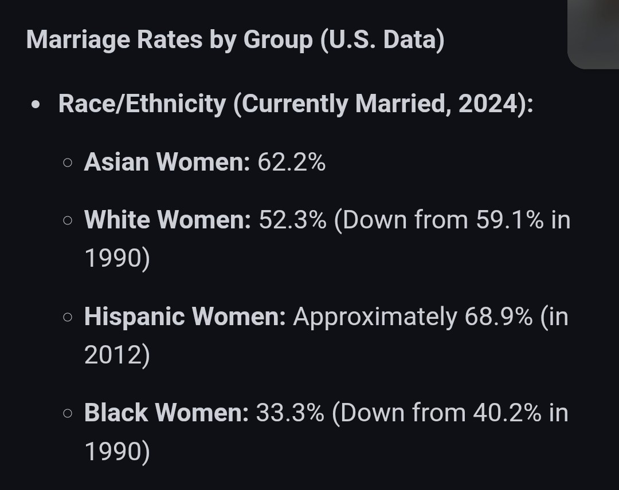Click the word "Approximately"
Viewport: 619px width, 490px height.
tap(375, 317)
